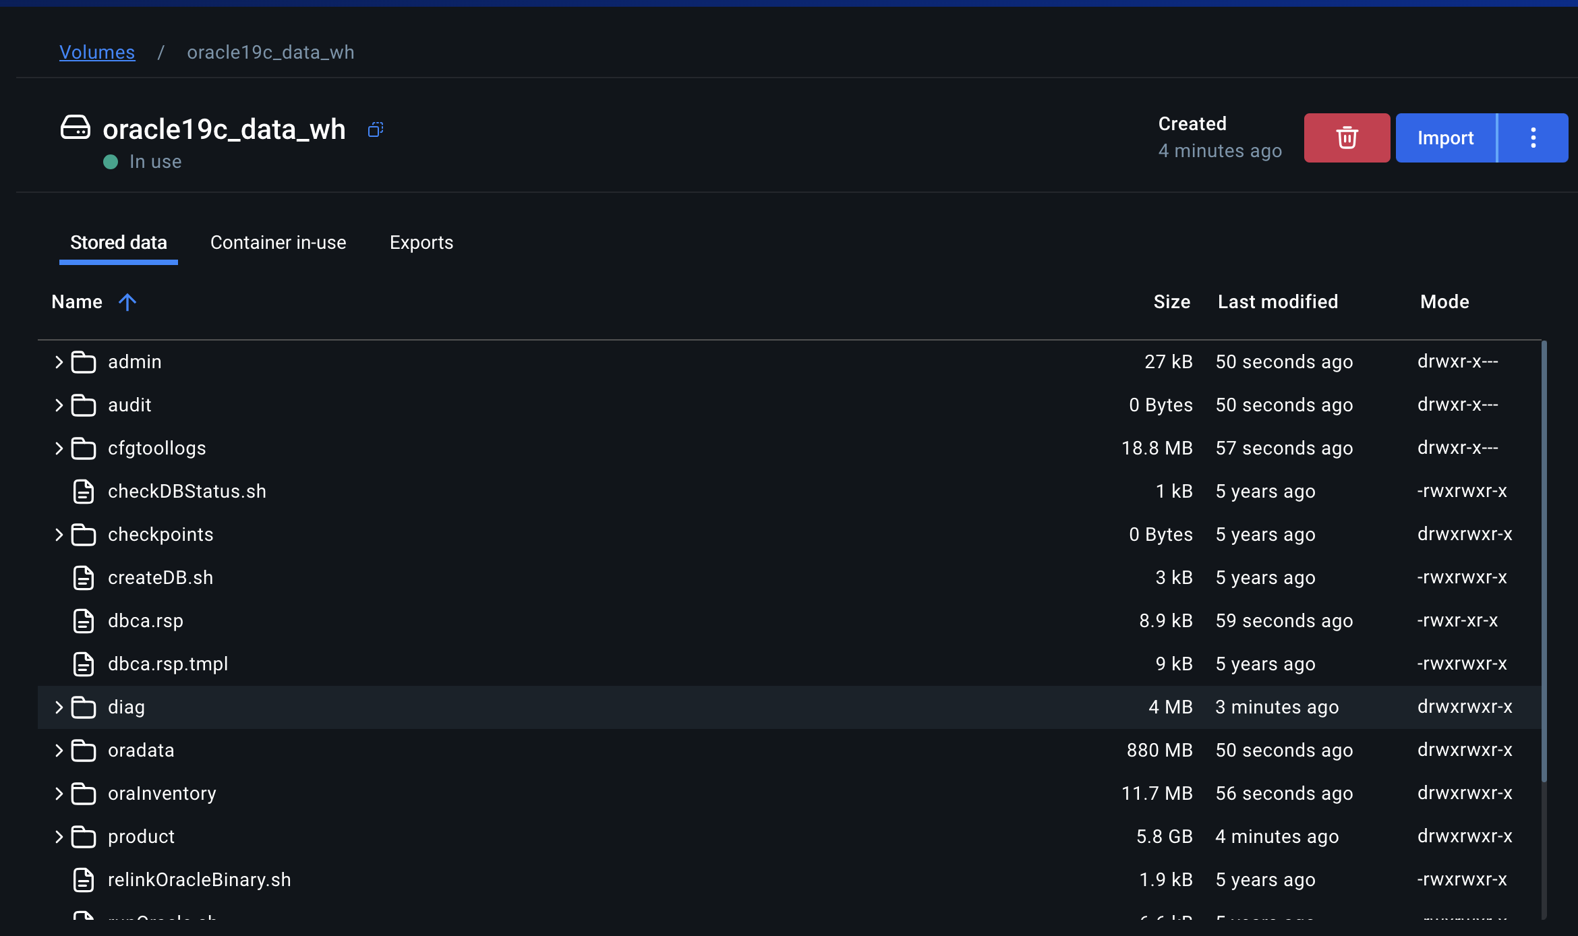
Task: Click the file list vertical scrollbar
Action: (1544, 560)
